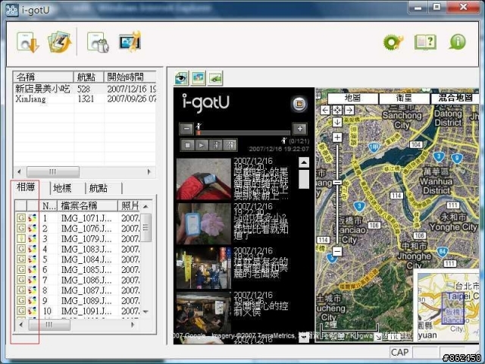Sort trips by 名稱 column header
This screenshot has height=364, width=485.
click(x=43, y=77)
